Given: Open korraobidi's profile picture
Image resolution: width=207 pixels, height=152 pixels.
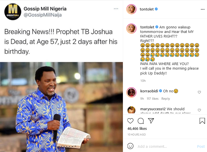Looking at the screenshot, I should [131, 92].
